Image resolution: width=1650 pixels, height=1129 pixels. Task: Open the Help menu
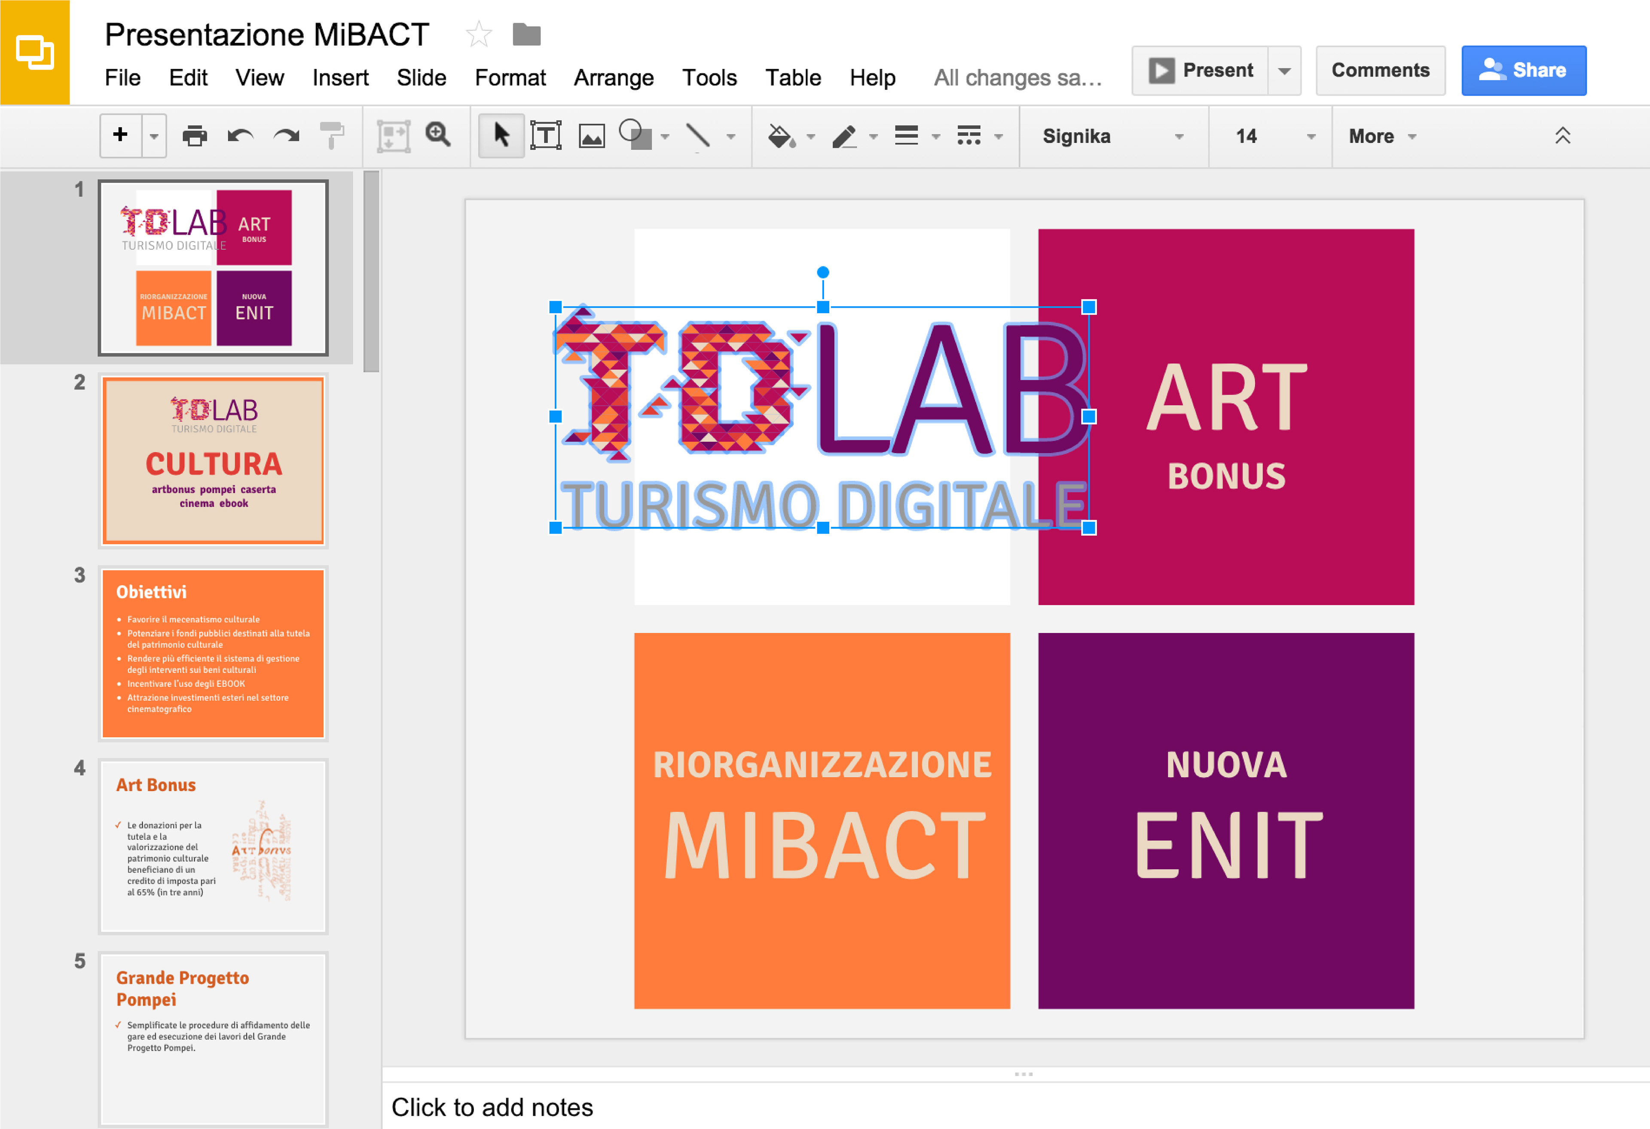(x=873, y=77)
